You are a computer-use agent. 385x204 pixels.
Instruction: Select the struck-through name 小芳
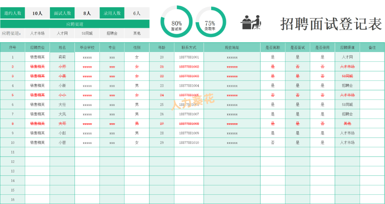click(x=62, y=67)
